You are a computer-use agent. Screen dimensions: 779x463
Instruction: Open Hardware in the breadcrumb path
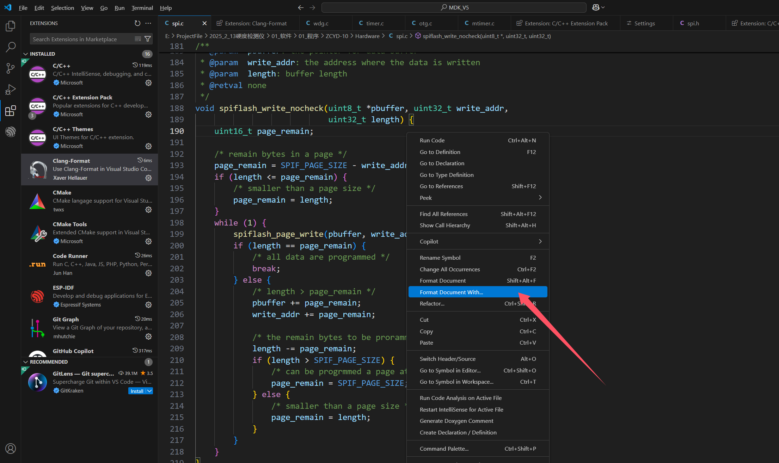pyautogui.click(x=367, y=36)
